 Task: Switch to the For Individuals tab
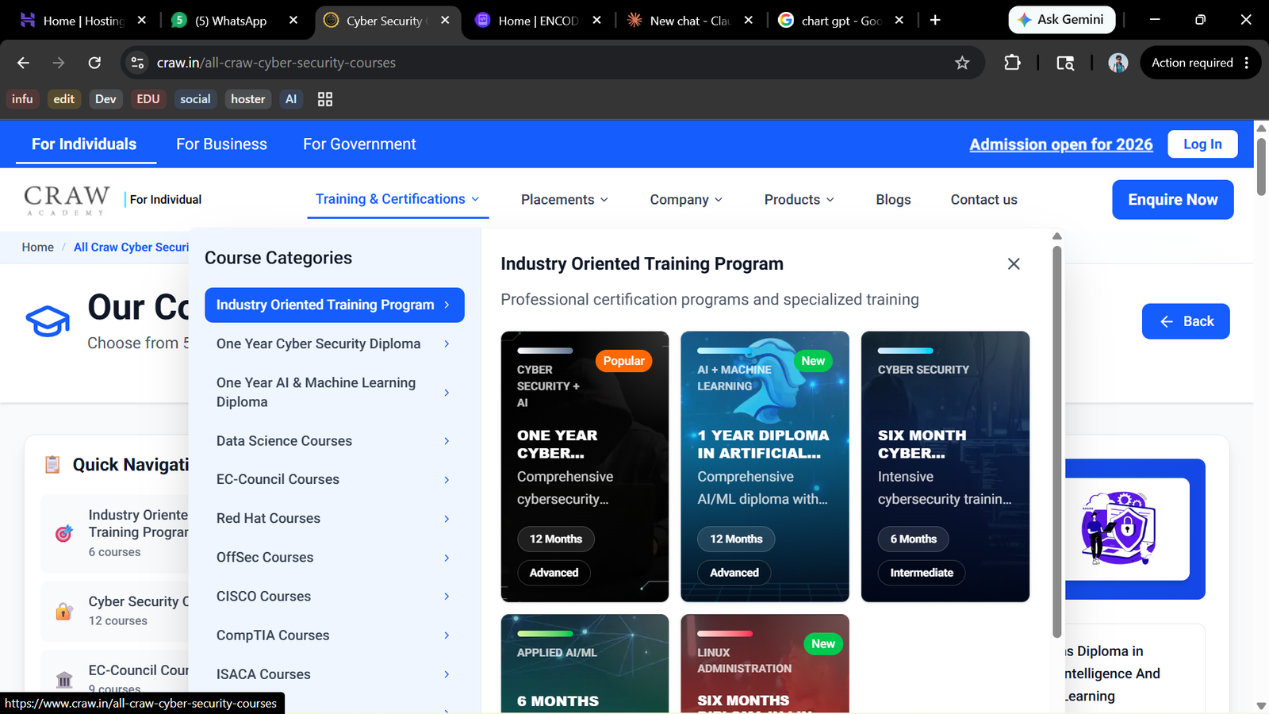coord(84,144)
